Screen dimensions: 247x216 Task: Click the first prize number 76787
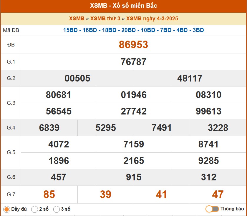click(x=133, y=62)
